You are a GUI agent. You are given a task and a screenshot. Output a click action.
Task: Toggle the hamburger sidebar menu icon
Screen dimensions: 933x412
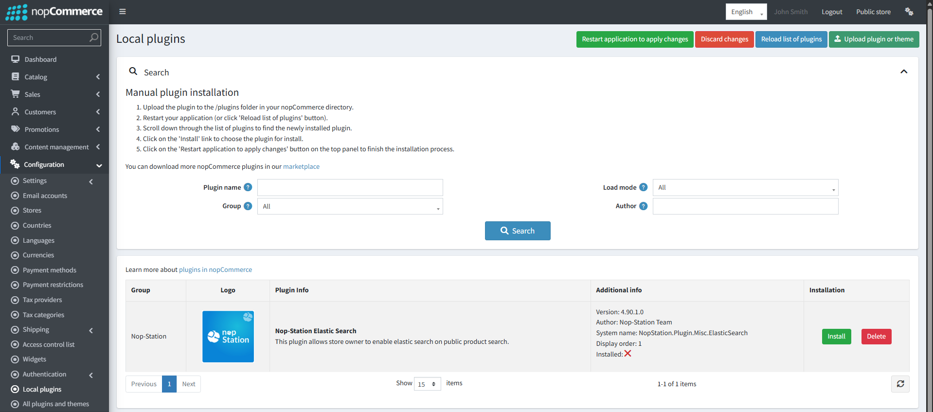(x=123, y=12)
